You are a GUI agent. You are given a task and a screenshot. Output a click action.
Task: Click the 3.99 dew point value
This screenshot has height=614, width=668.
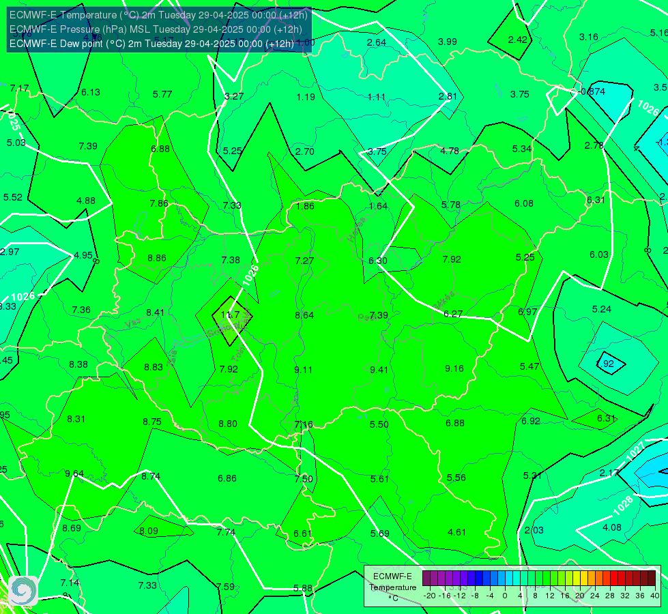coord(448,42)
